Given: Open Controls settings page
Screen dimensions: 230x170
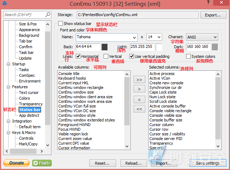Looking at the screenshot, I should point(26,138).
